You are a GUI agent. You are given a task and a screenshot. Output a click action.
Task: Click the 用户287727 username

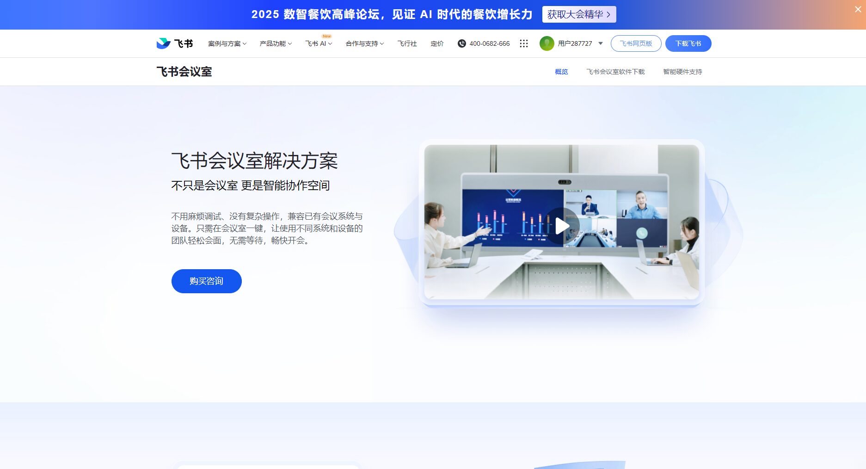click(x=575, y=43)
